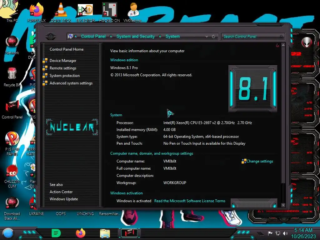
Task: Open Windows Update link
Action: tap(64, 199)
